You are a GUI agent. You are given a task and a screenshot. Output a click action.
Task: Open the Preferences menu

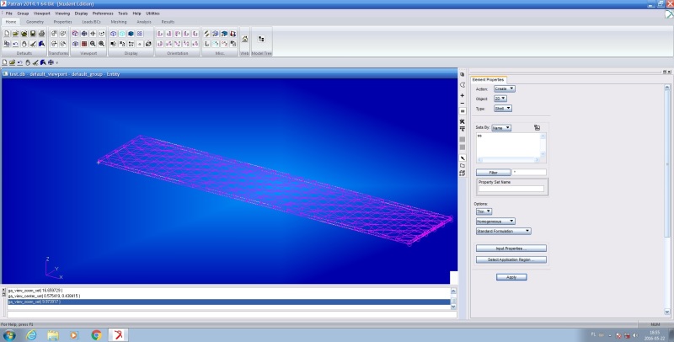pyautogui.click(x=103, y=13)
